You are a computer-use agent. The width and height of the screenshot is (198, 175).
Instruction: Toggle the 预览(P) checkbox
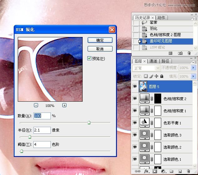[x=89, y=58]
